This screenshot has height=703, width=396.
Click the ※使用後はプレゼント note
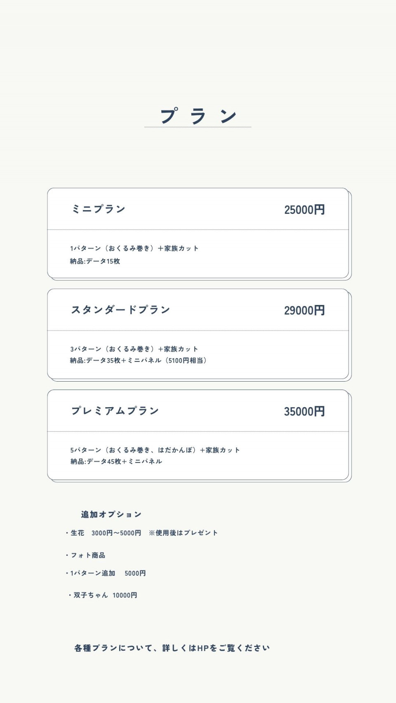pos(183,533)
